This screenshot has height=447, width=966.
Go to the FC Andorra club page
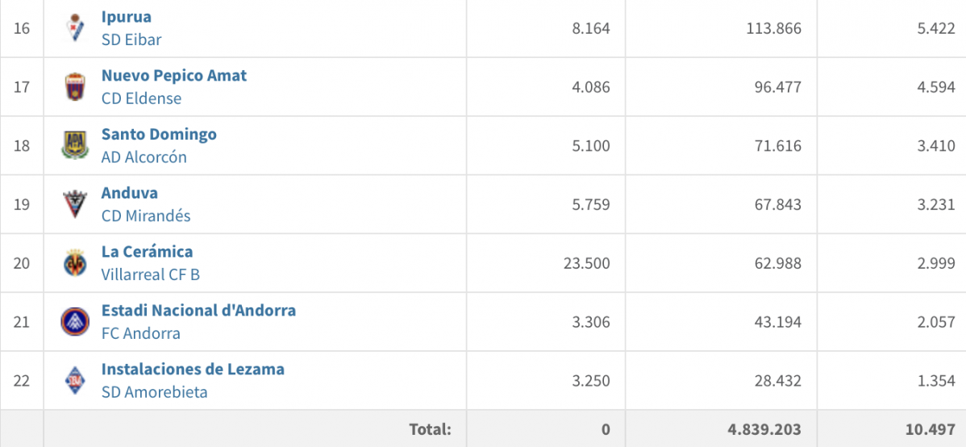pos(140,333)
